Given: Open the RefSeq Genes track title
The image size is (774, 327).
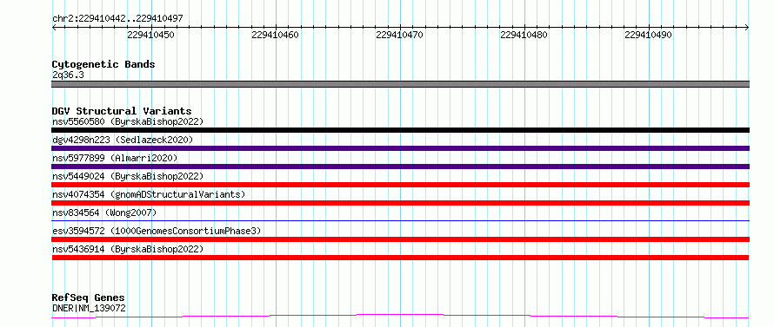Looking at the screenshot, I should [89, 298].
